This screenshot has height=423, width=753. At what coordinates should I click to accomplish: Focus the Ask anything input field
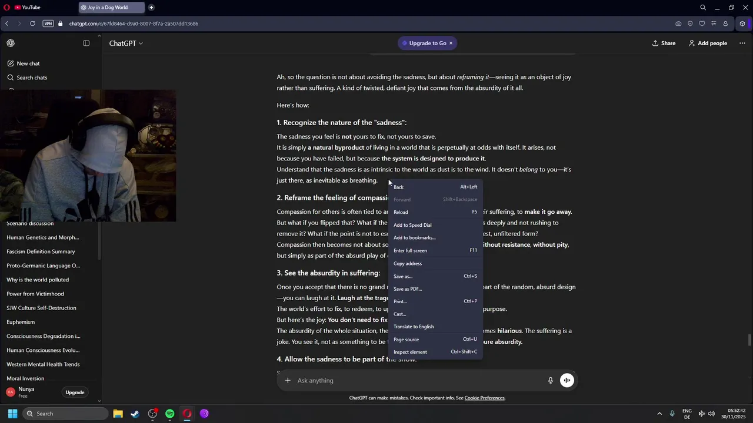pyautogui.click(x=419, y=381)
